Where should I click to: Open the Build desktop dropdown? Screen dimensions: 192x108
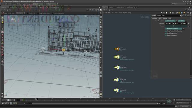pyautogui.click(x=39, y=4)
